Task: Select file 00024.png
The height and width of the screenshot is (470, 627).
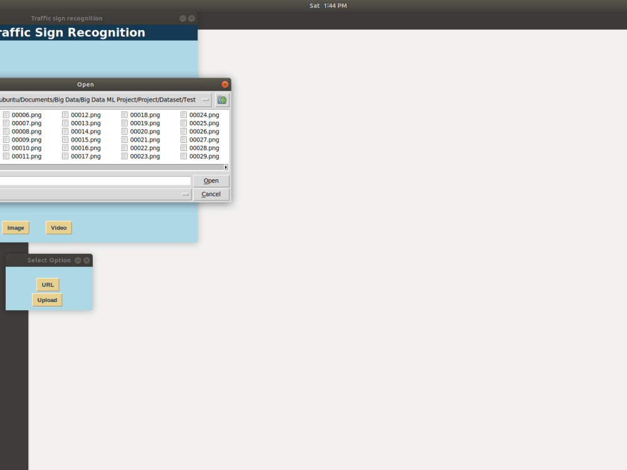Action: [x=200, y=115]
